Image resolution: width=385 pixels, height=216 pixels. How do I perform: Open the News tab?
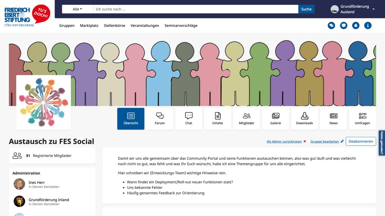tap(333, 119)
